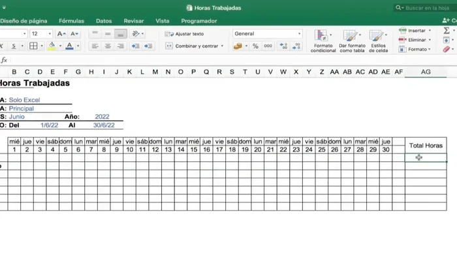The width and height of the screenshot is (457, 263).
Task: Click the accounting currency format icon
Action: [238, 46]
